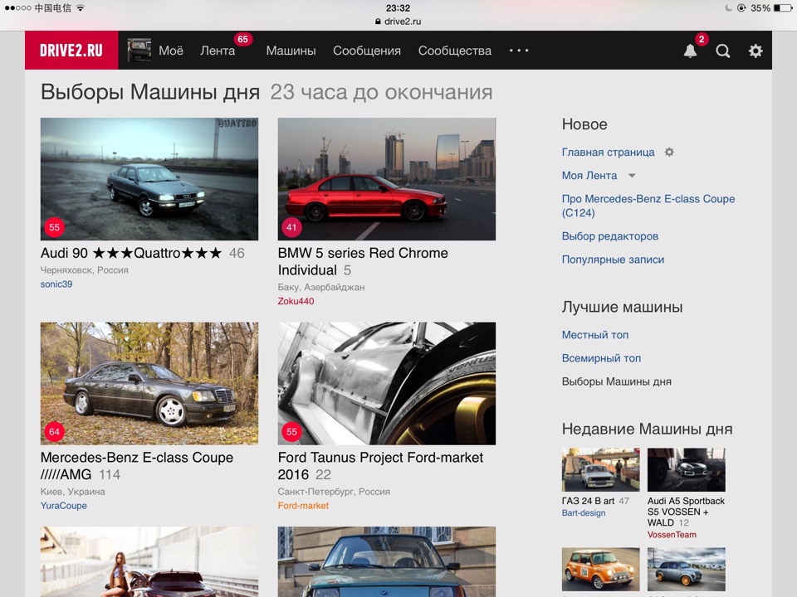This screenshot has height=597, width=797.
Task: Tap the lock icon in address bar
Action: coord(378,22)
